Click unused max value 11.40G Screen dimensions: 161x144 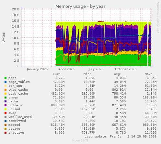click(x=151, y=109)
